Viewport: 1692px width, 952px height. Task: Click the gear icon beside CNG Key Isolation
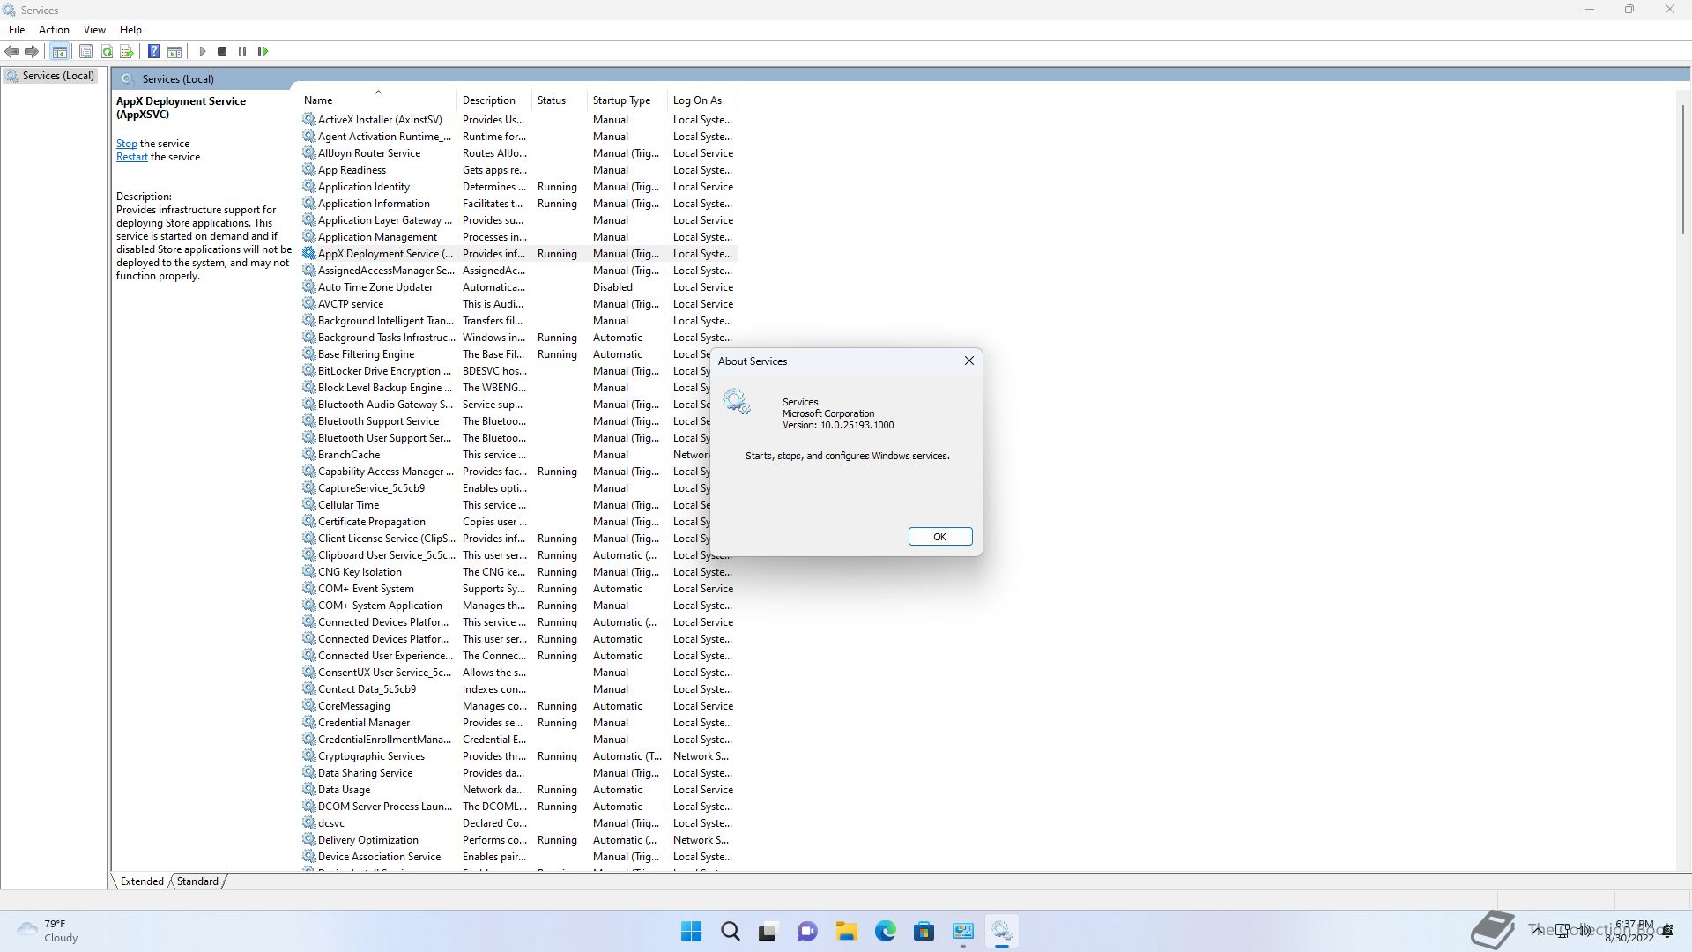[x=309, y=571]
